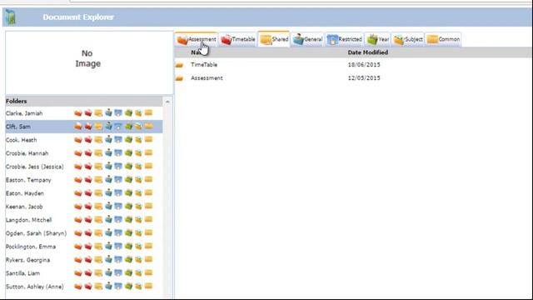The height and width of the screenshot is (300, 533).
Task: Open Assessment folder icon for Langdon, Mitchell
Action: click(x=78, y=220)
